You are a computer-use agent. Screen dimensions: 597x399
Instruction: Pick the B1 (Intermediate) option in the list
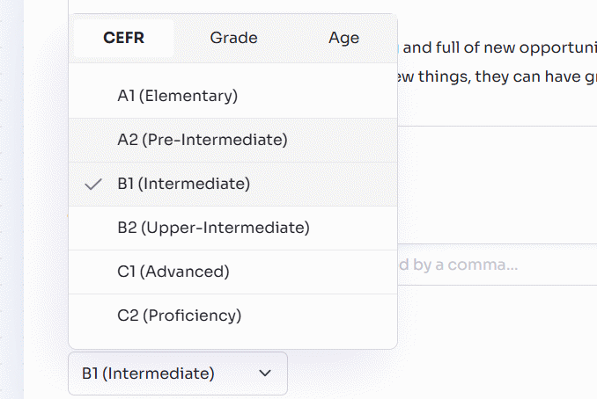[x=183, y=185]
